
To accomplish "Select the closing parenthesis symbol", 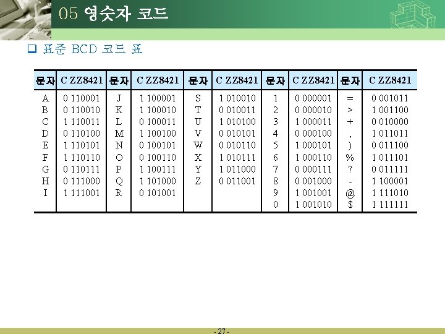I will [x=350, y=146].
